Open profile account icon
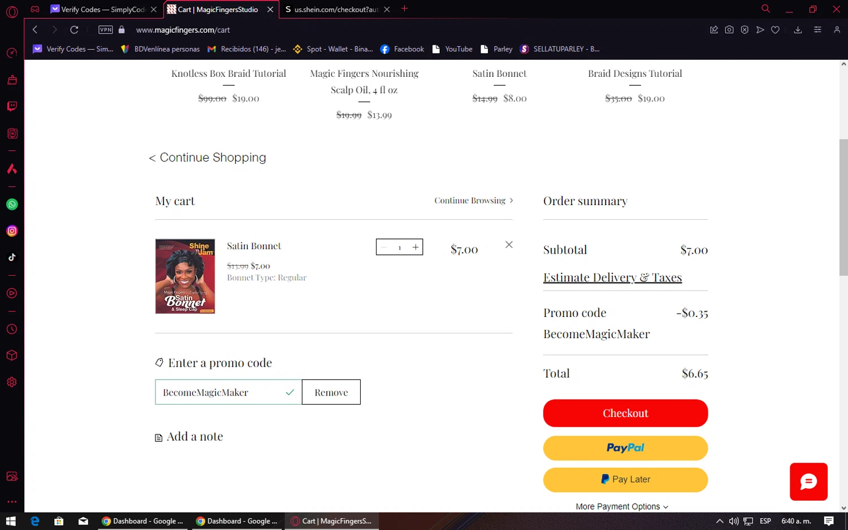848x530 pixels. click(x=837, y=30)
